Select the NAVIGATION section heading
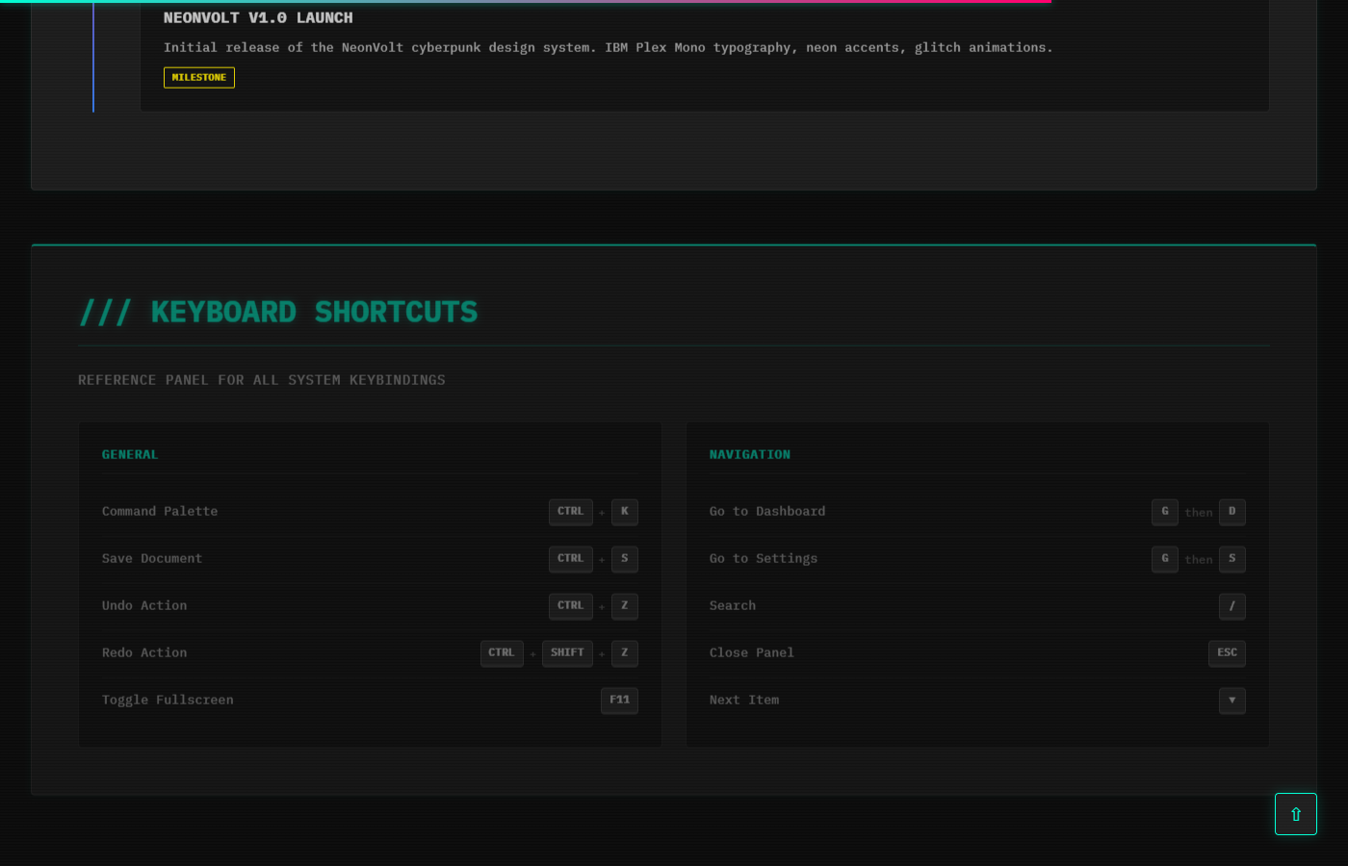 (x=749, y=454)
